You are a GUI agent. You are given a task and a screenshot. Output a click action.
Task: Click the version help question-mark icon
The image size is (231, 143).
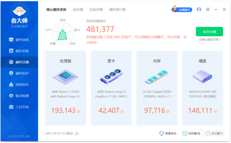click(77, 134)
